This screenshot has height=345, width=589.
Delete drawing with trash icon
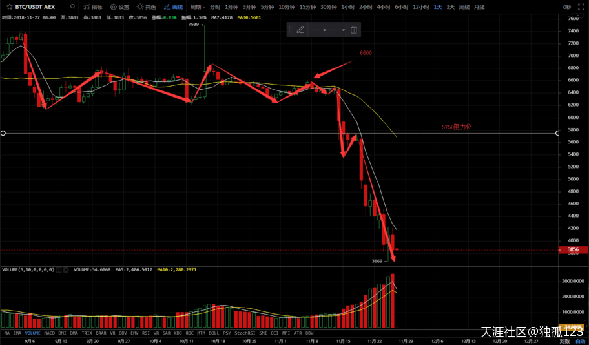(x=353, y=30)
